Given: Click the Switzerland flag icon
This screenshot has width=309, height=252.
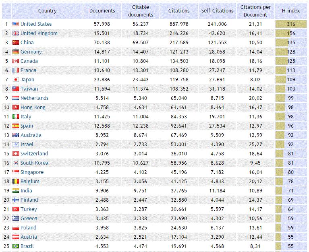Looking at the screenshot, I should [16, 154].
